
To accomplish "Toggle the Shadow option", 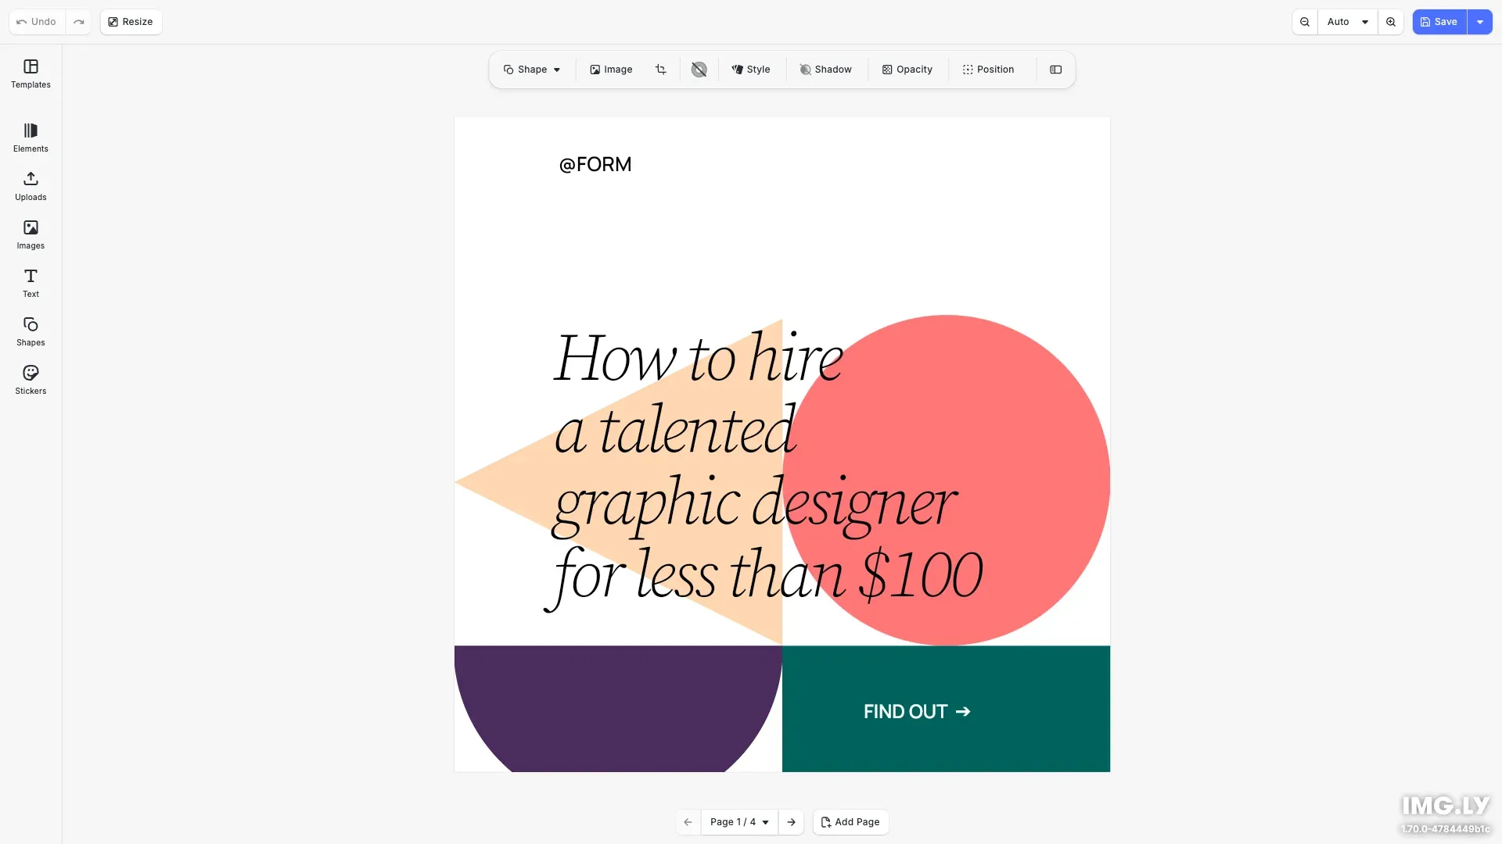I will pyautogui.click(x=826, y=70).
